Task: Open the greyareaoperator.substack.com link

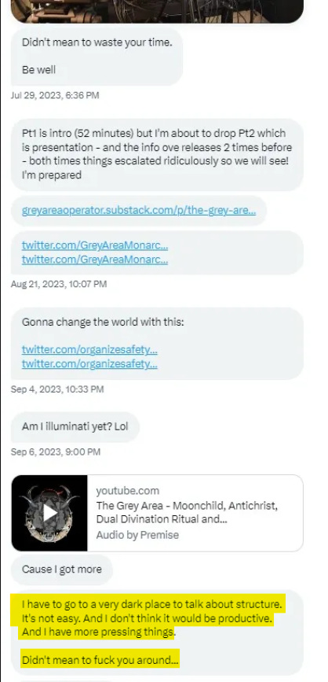Action: 138,211
